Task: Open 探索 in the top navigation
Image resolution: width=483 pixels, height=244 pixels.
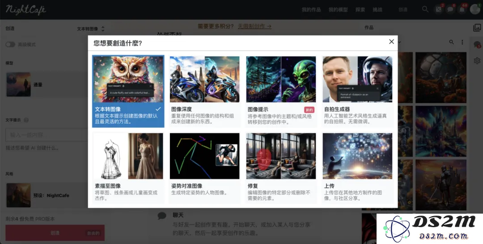Action: pos(360,9)
